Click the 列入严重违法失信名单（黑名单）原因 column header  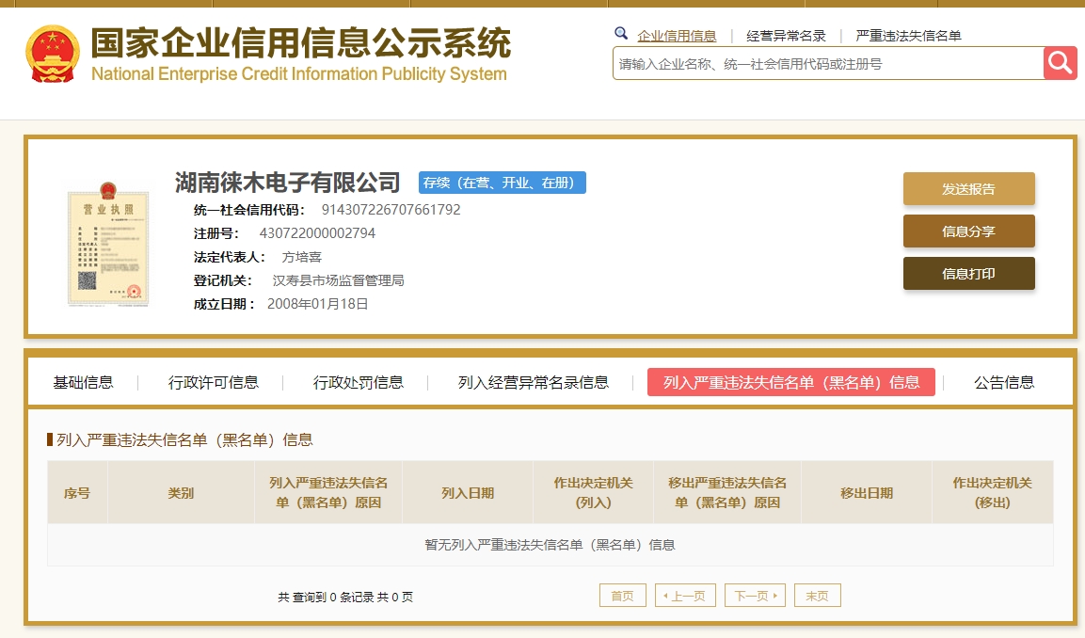pos(328,493)
